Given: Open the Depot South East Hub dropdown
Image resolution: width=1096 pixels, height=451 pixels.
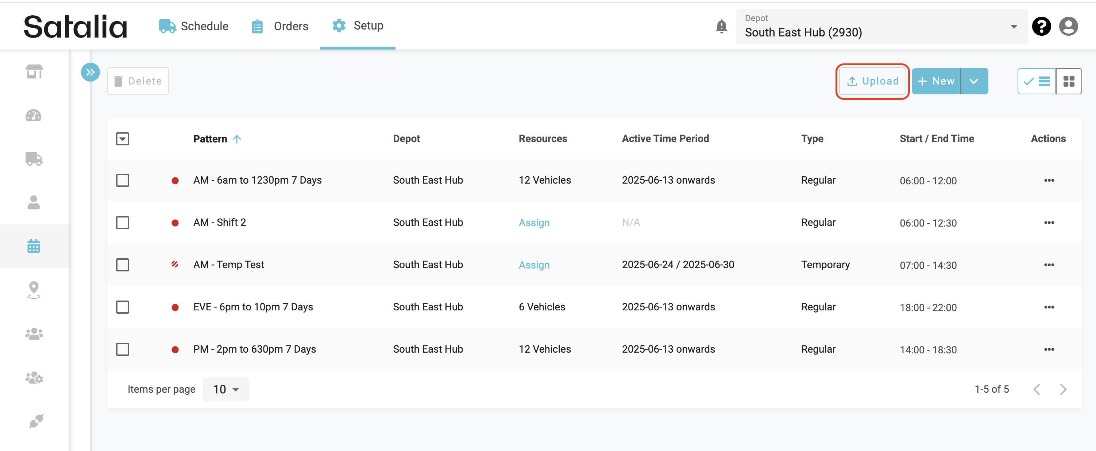Looking at the screenshot, I should tap(881, 26).
